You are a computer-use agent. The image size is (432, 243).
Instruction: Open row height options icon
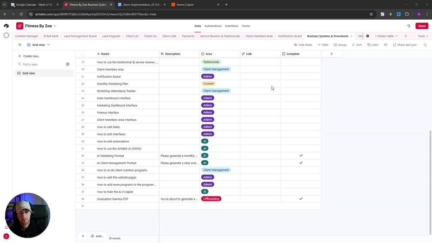[x=386, y=45]
